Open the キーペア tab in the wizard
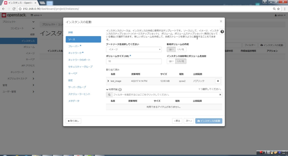Image resolution: width=288 pixels, height=156 pixels. [x=73, y=74]
